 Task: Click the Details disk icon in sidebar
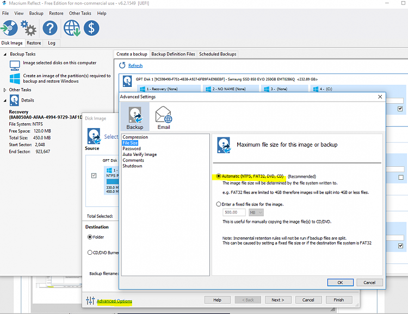pyautogui.click(x=14, y=101)
